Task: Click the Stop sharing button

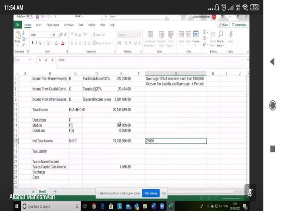Action: 151,193
